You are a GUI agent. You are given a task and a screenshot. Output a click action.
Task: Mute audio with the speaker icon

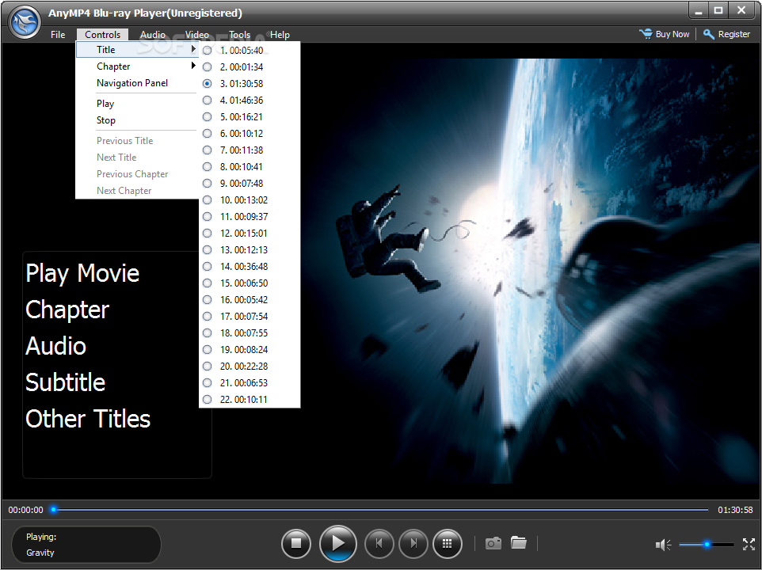tap(663, 545)
